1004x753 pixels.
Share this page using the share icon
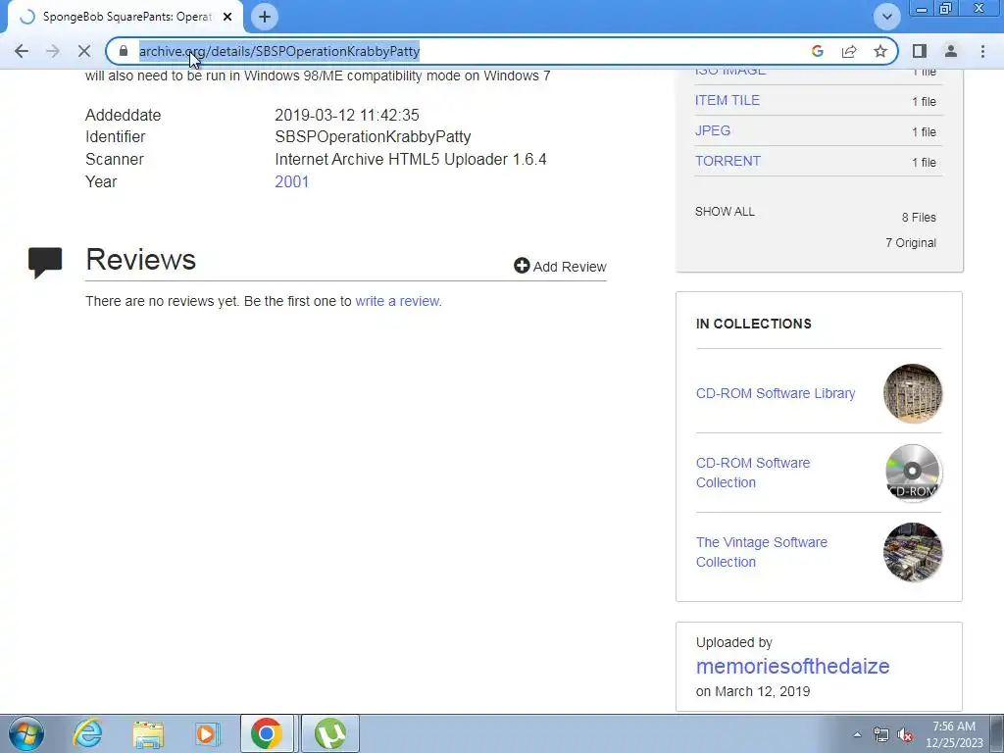coord(849,51)
